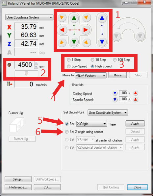Click the Detect button for Z sensor

pos(135,132)
